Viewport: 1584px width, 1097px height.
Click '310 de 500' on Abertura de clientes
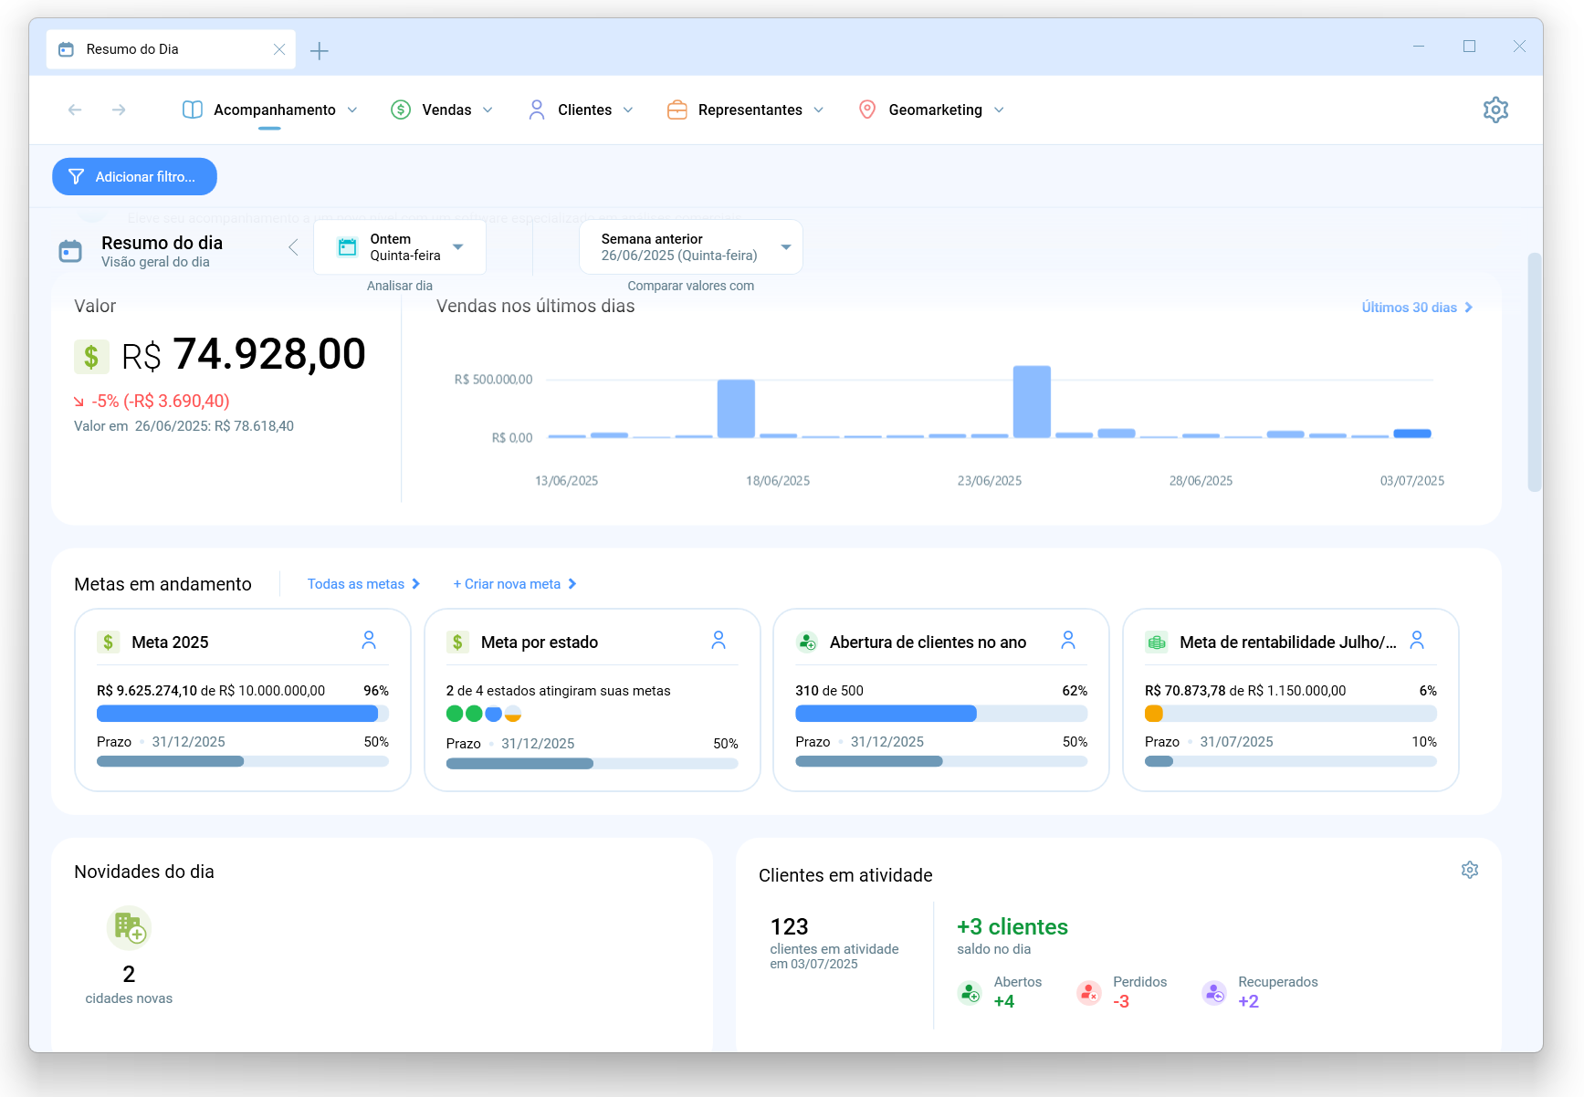tap(829, 691)
